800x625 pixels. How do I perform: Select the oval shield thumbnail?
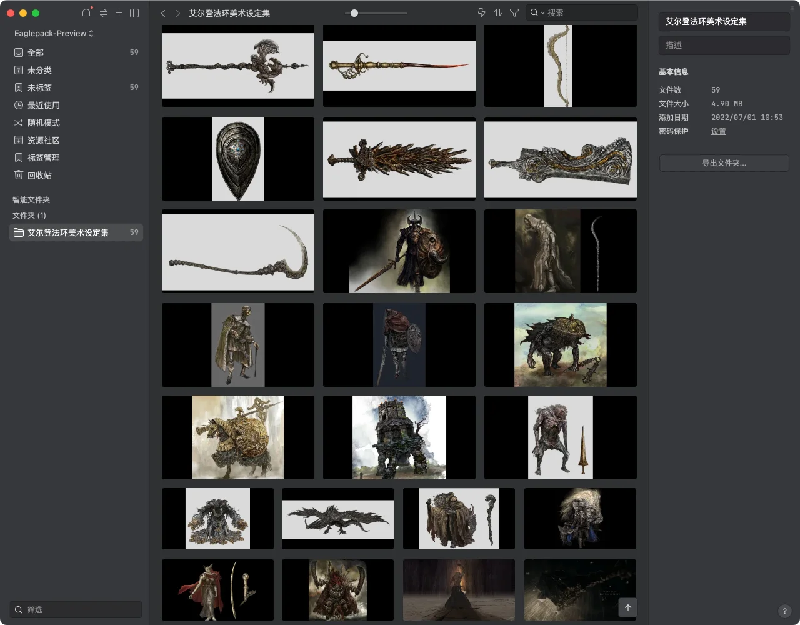[238, 159]
